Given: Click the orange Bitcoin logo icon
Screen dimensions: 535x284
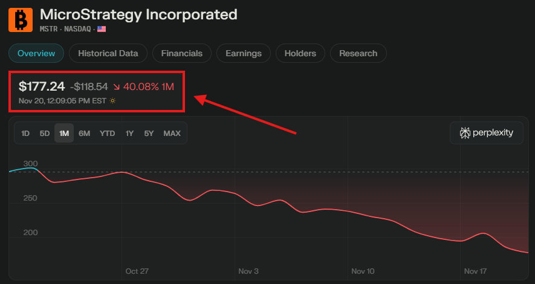Looking at the screenshot, I should coord(20,19).
